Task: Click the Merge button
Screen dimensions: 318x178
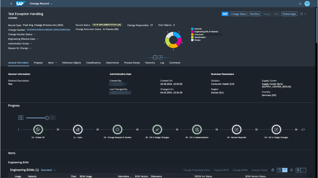Action: point(267,14)
